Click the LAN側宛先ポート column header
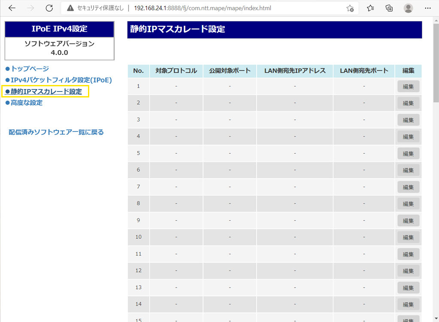Viewport: 439px width, 322px height. pos(364,71)
